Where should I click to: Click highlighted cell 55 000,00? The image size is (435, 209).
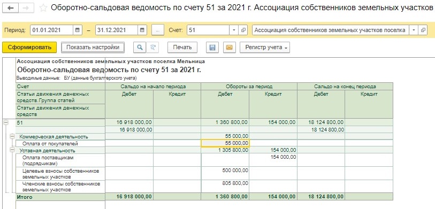225,143
